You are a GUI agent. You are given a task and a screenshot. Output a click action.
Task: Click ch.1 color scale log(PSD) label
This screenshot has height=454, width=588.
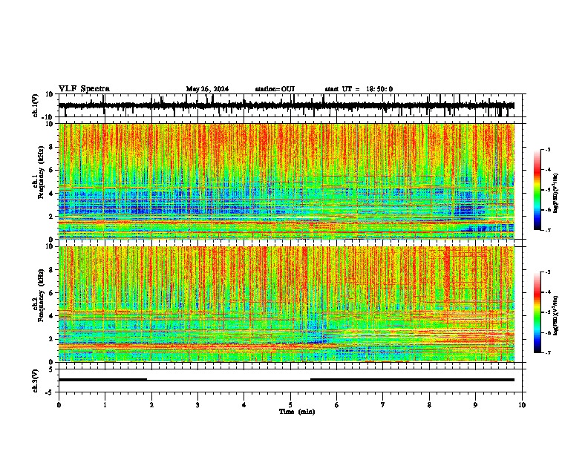pos(556,194)
